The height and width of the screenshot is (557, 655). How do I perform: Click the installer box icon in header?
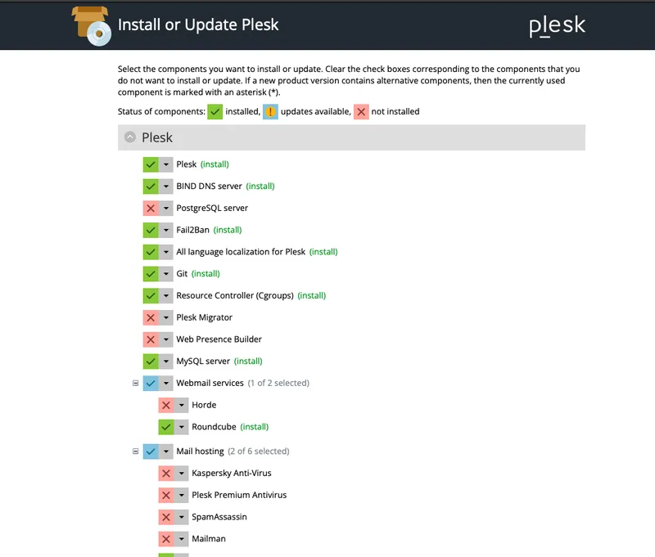click(x=91, y=25)
